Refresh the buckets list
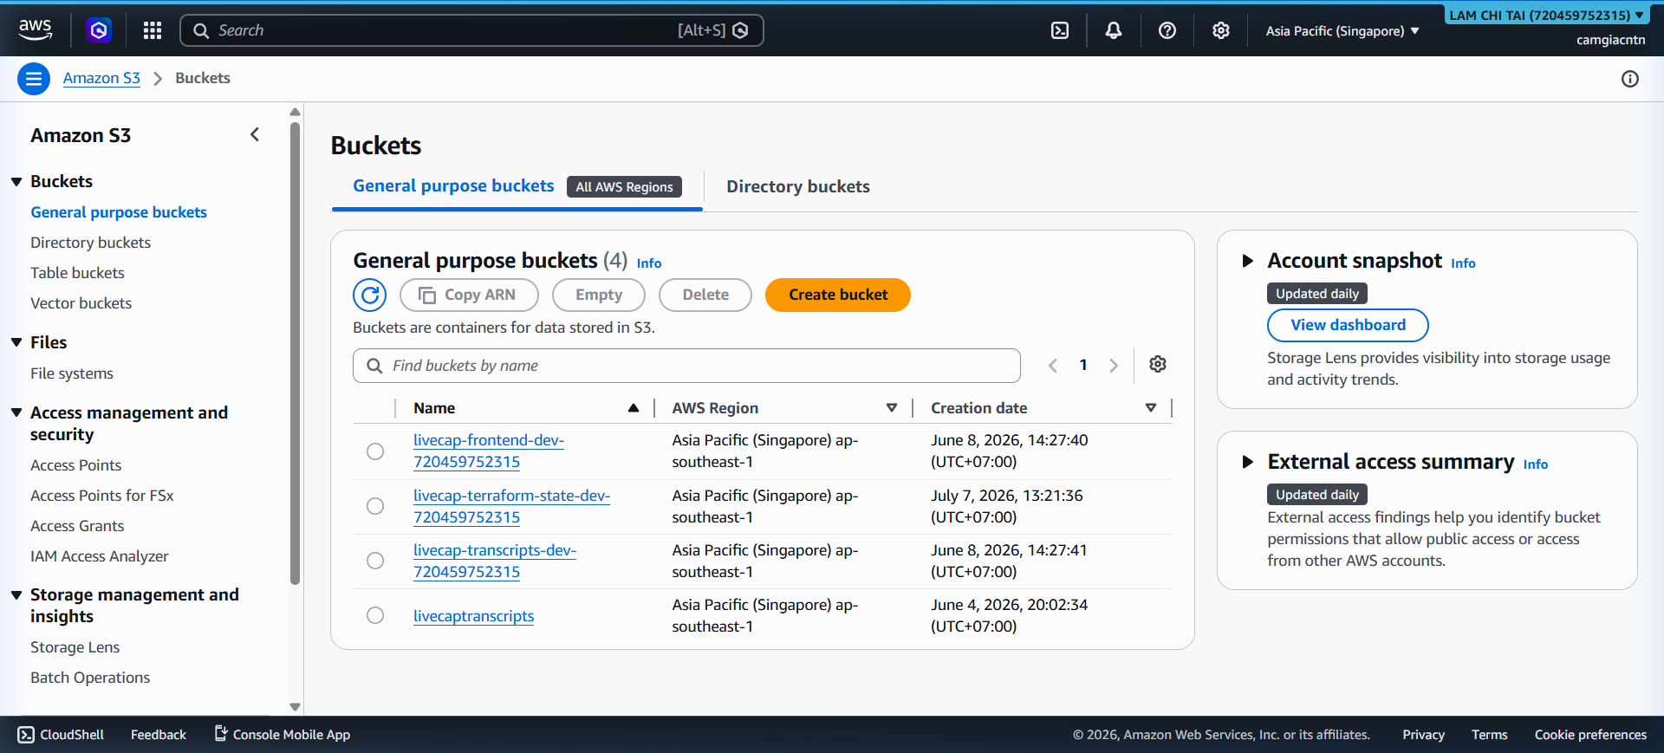 370,295
